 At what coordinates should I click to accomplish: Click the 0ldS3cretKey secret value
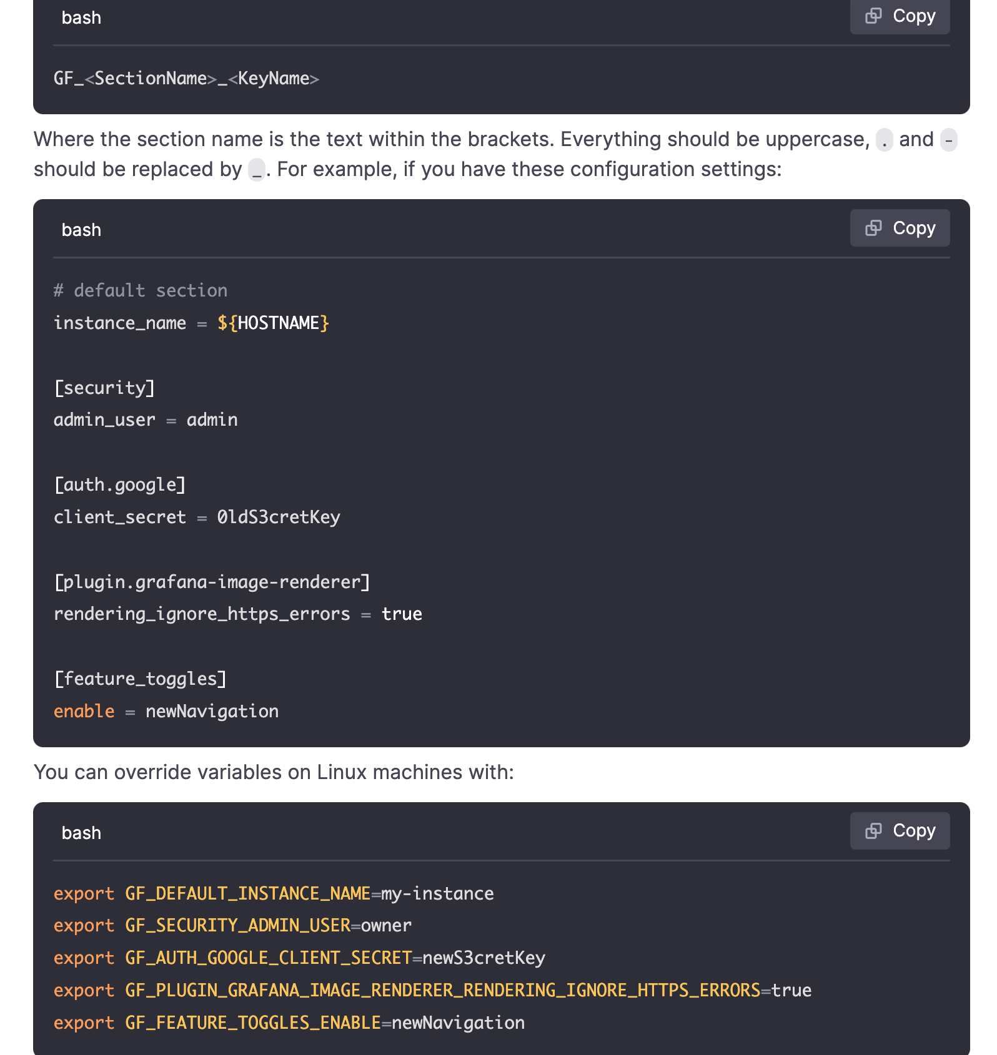tap(279, 518)
